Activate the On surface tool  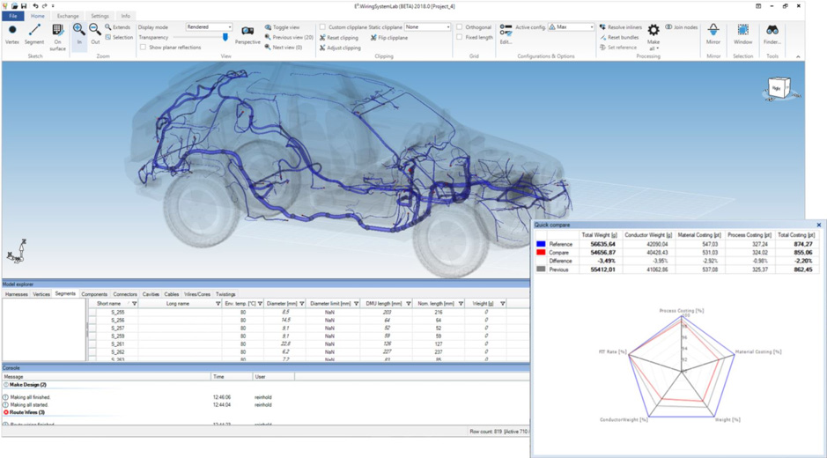[57, 33]
